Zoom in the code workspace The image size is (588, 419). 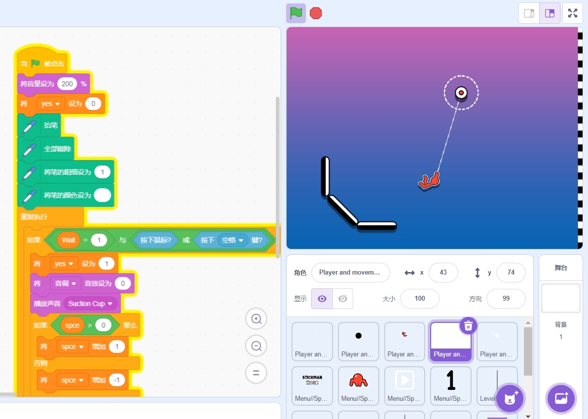click(x=256, y=319)
